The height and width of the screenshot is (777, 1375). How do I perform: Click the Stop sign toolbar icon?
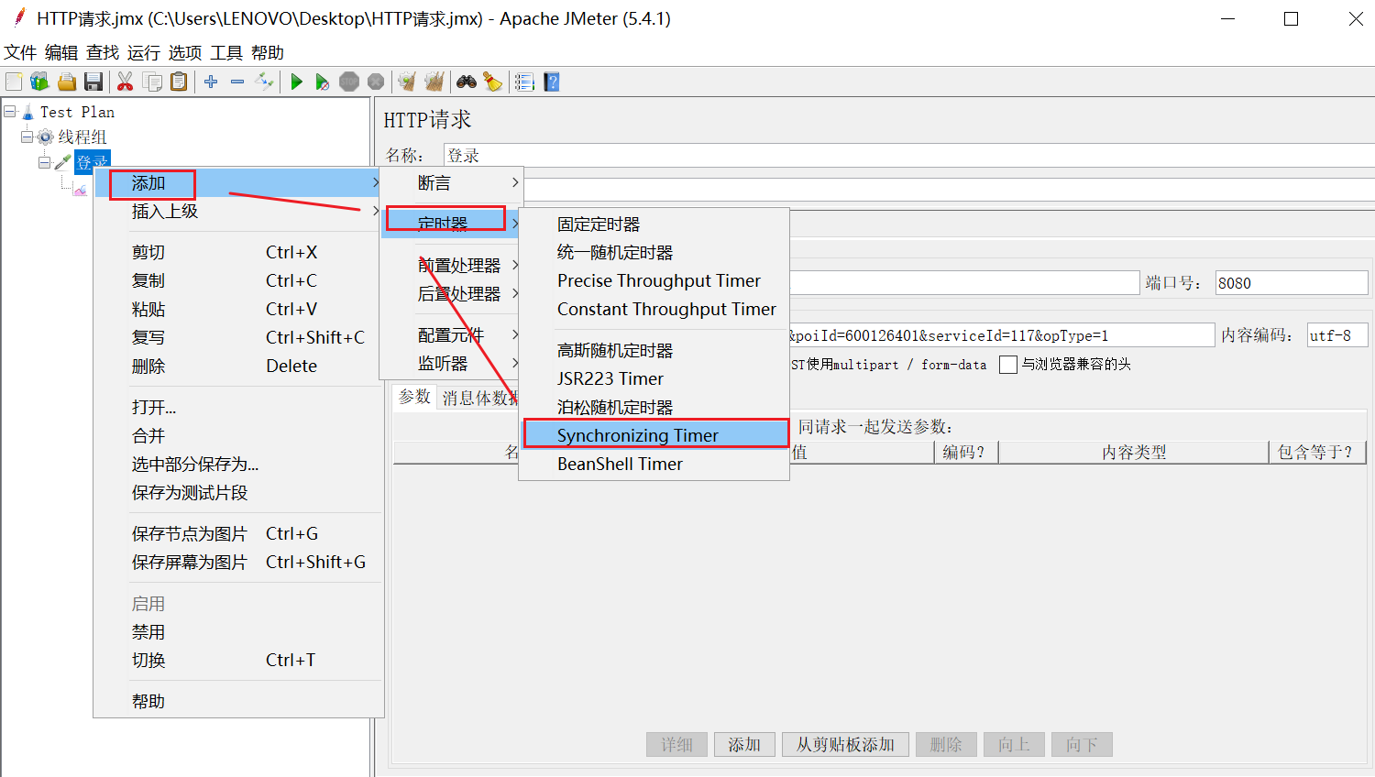coord(349,82)
